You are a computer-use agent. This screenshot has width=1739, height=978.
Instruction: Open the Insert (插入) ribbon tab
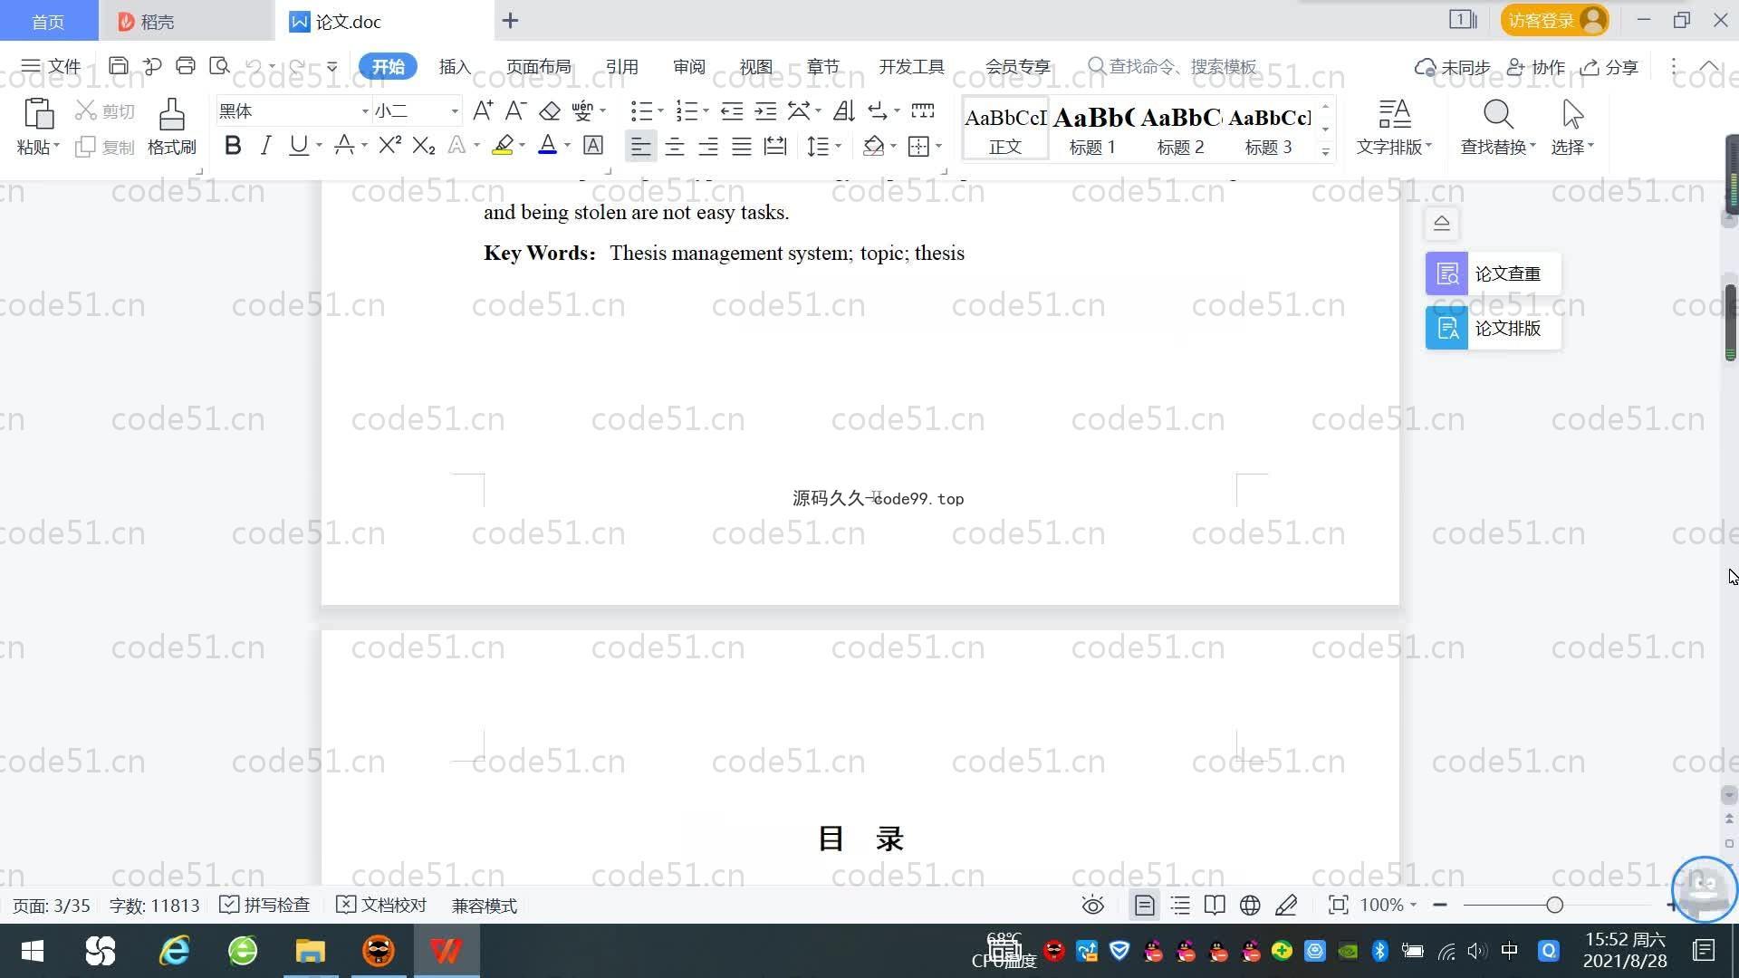pos(455,67)
